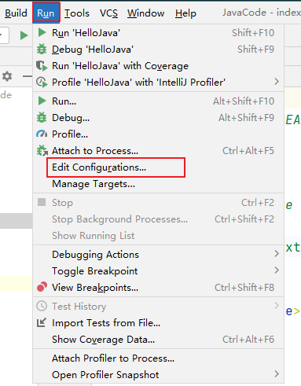
Task: Open the VCS menu
Action: click(x=108, y=13)
